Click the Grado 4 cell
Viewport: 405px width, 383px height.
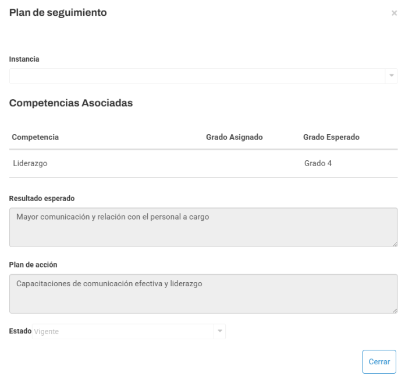pos(318,163)
